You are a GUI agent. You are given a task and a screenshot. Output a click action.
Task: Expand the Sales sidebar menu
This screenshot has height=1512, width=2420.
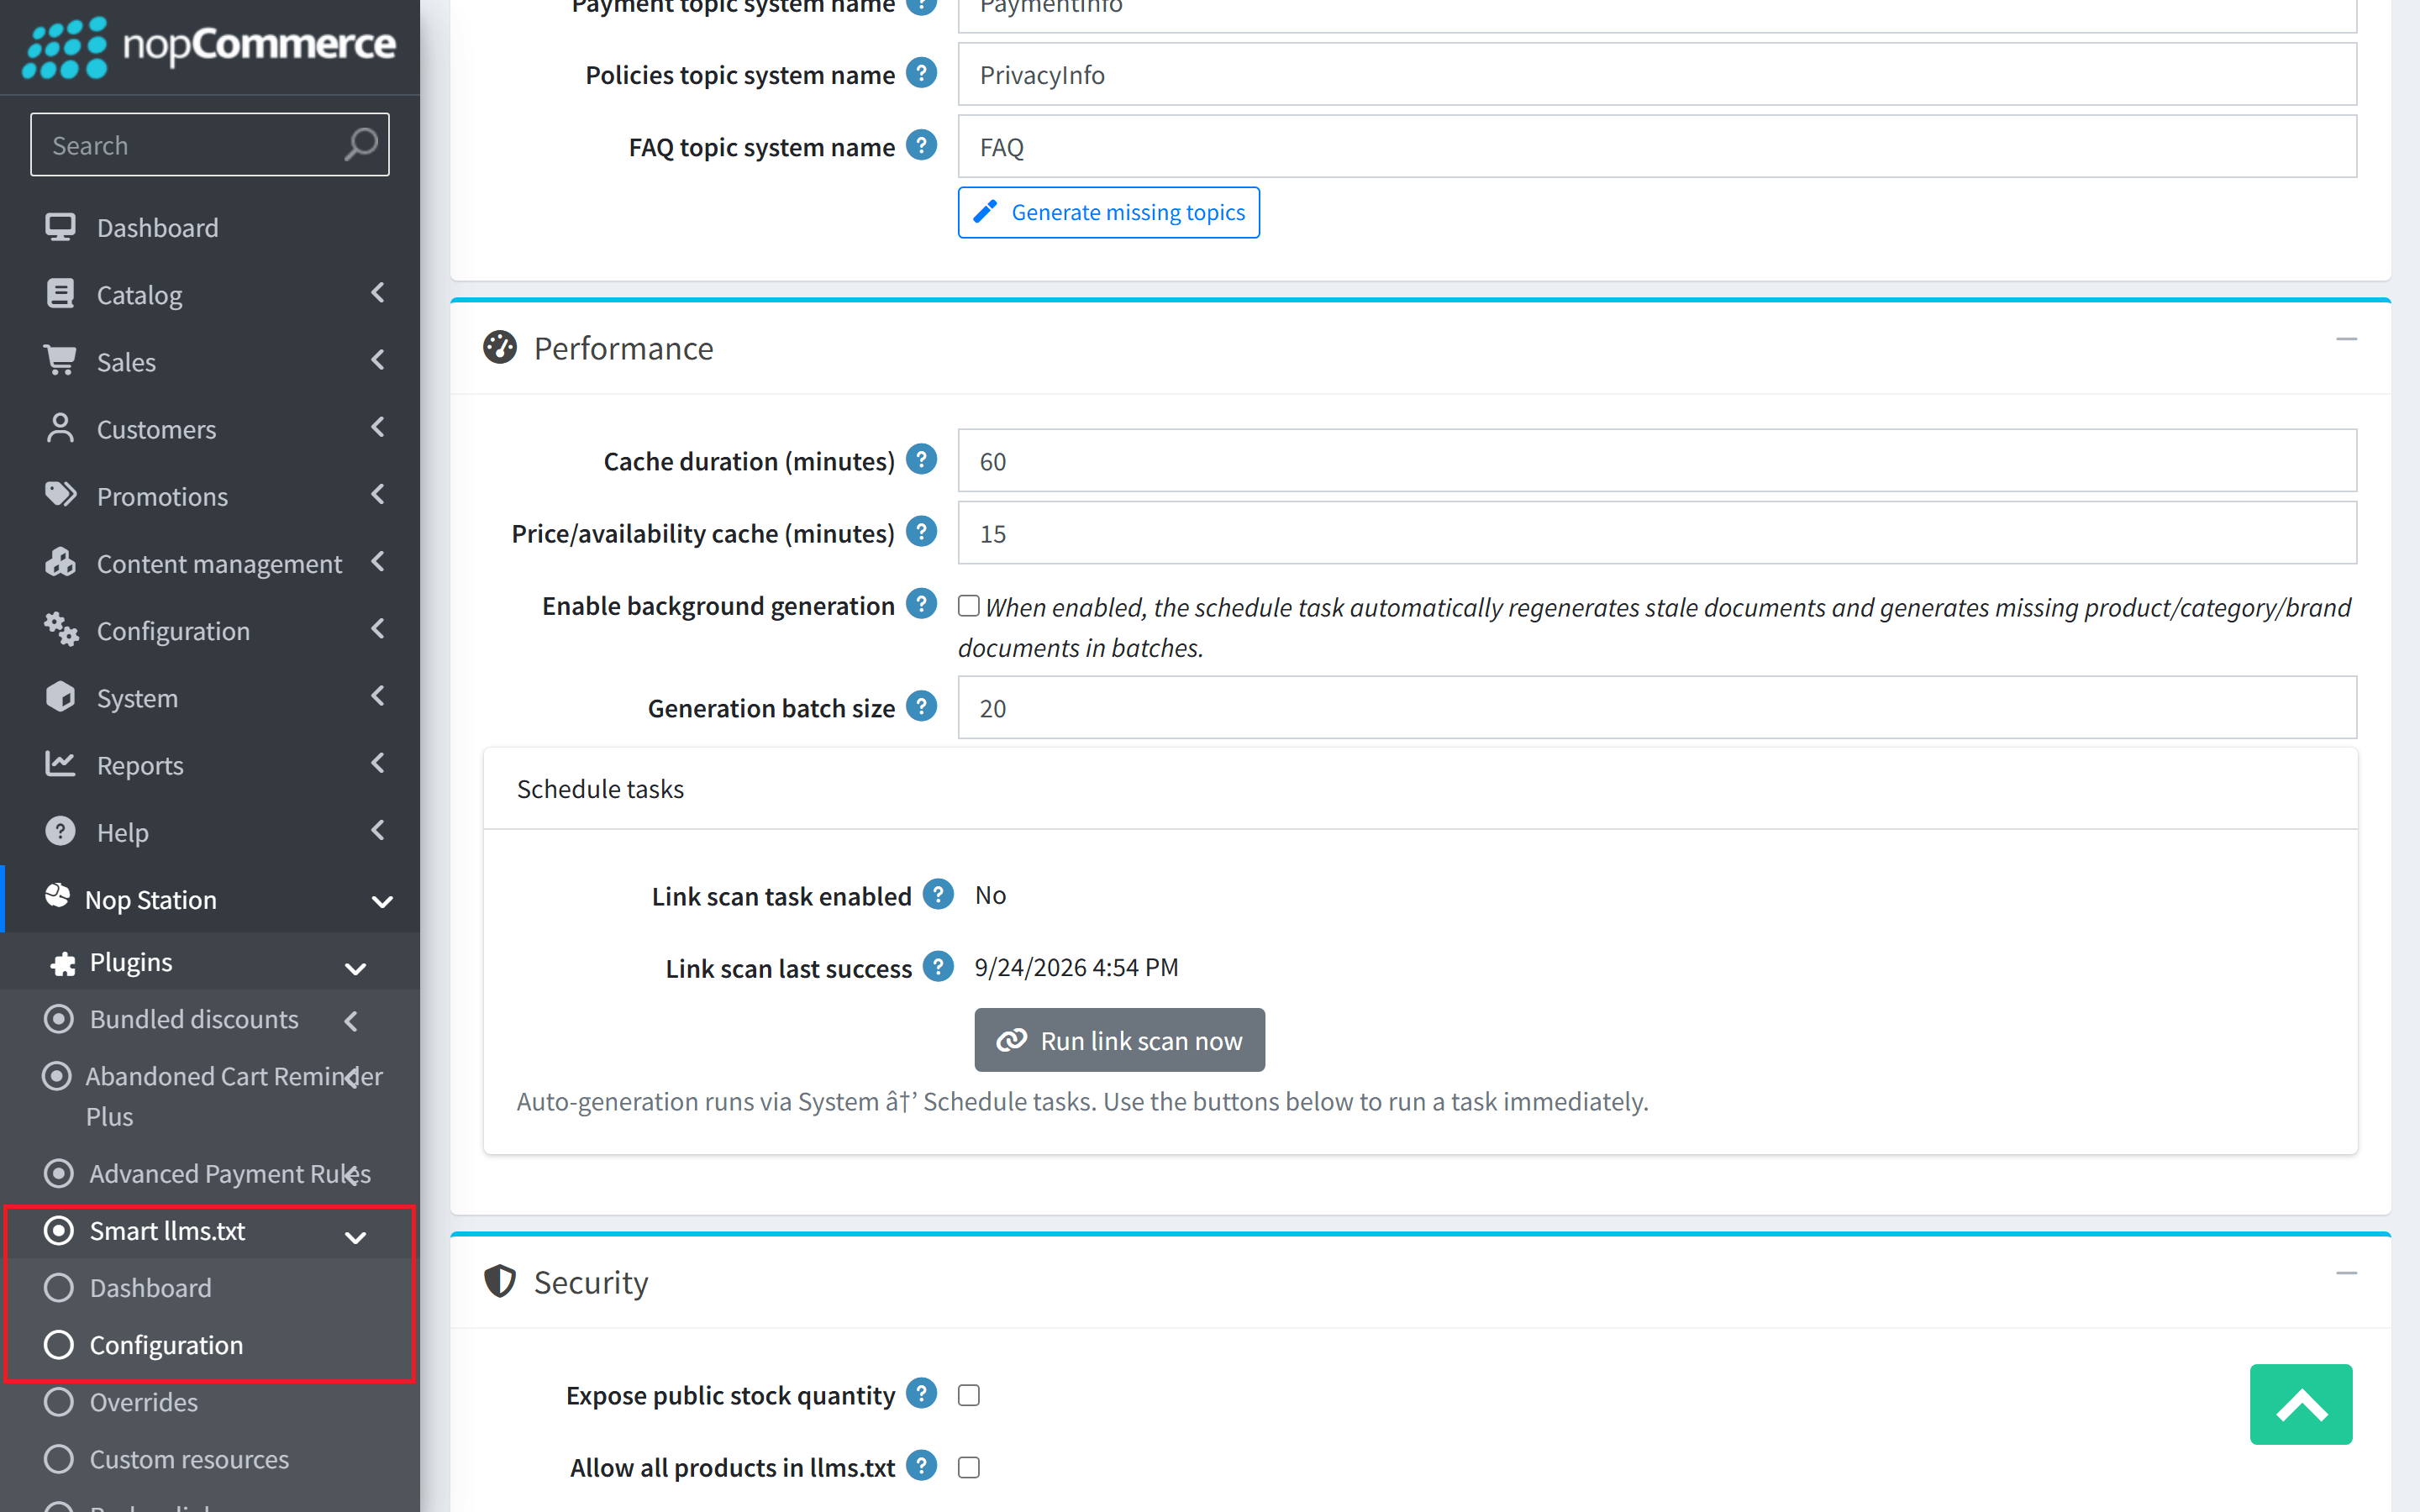(x=210, y=361)
